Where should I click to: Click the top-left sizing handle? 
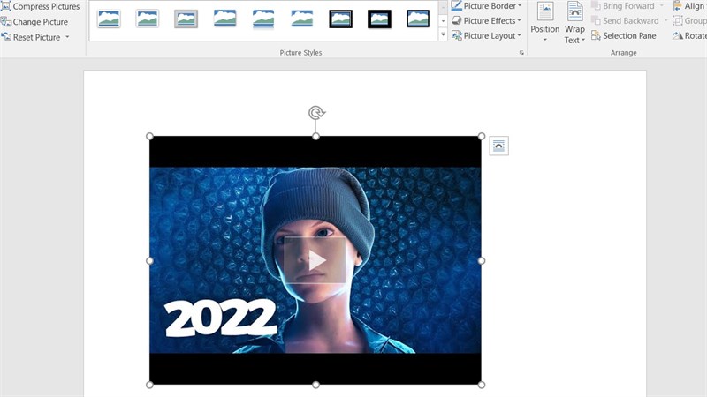pos(149,137)
